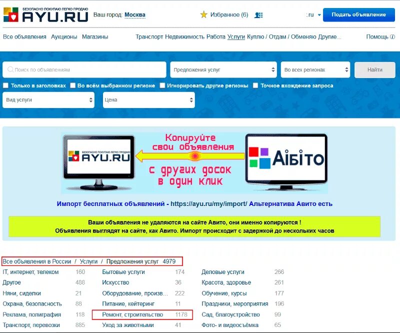Click the Подать объявление button
Screen dimensions: 400x333
coord(358,15)
